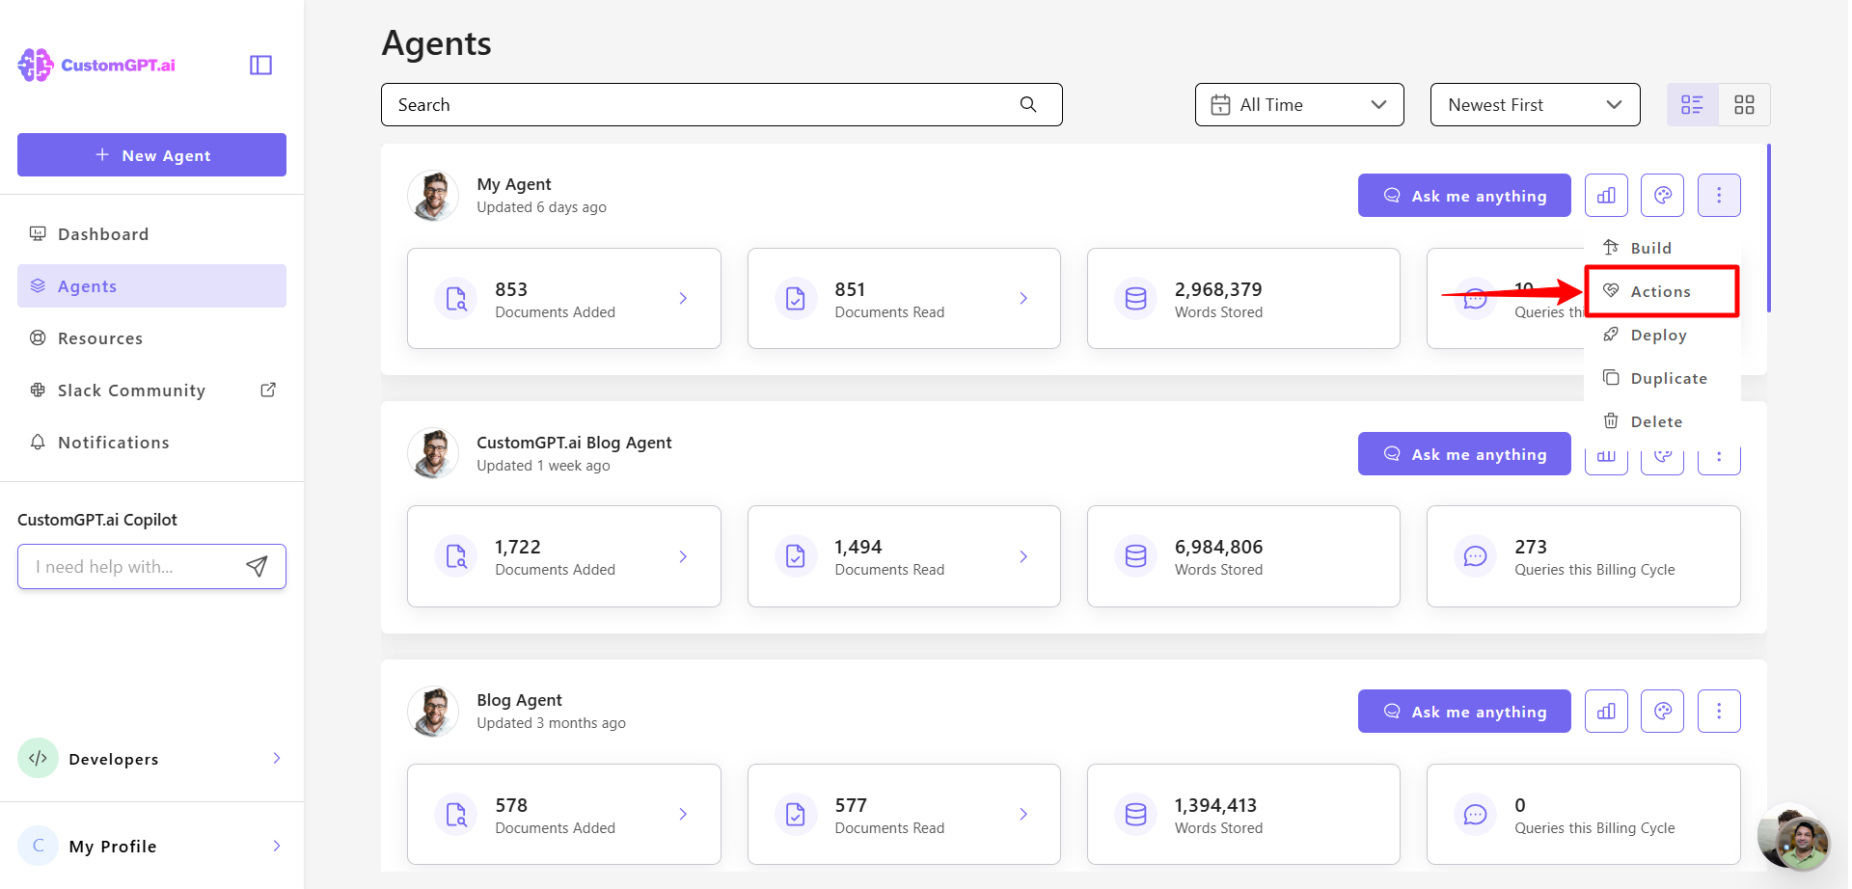Send the Copilot help message
This screenshot has width=1852, height=889.
[257, 566]
